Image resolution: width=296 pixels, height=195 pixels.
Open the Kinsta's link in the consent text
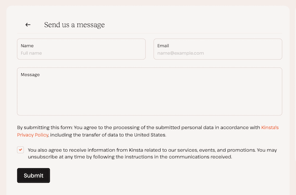coord(270,128)
